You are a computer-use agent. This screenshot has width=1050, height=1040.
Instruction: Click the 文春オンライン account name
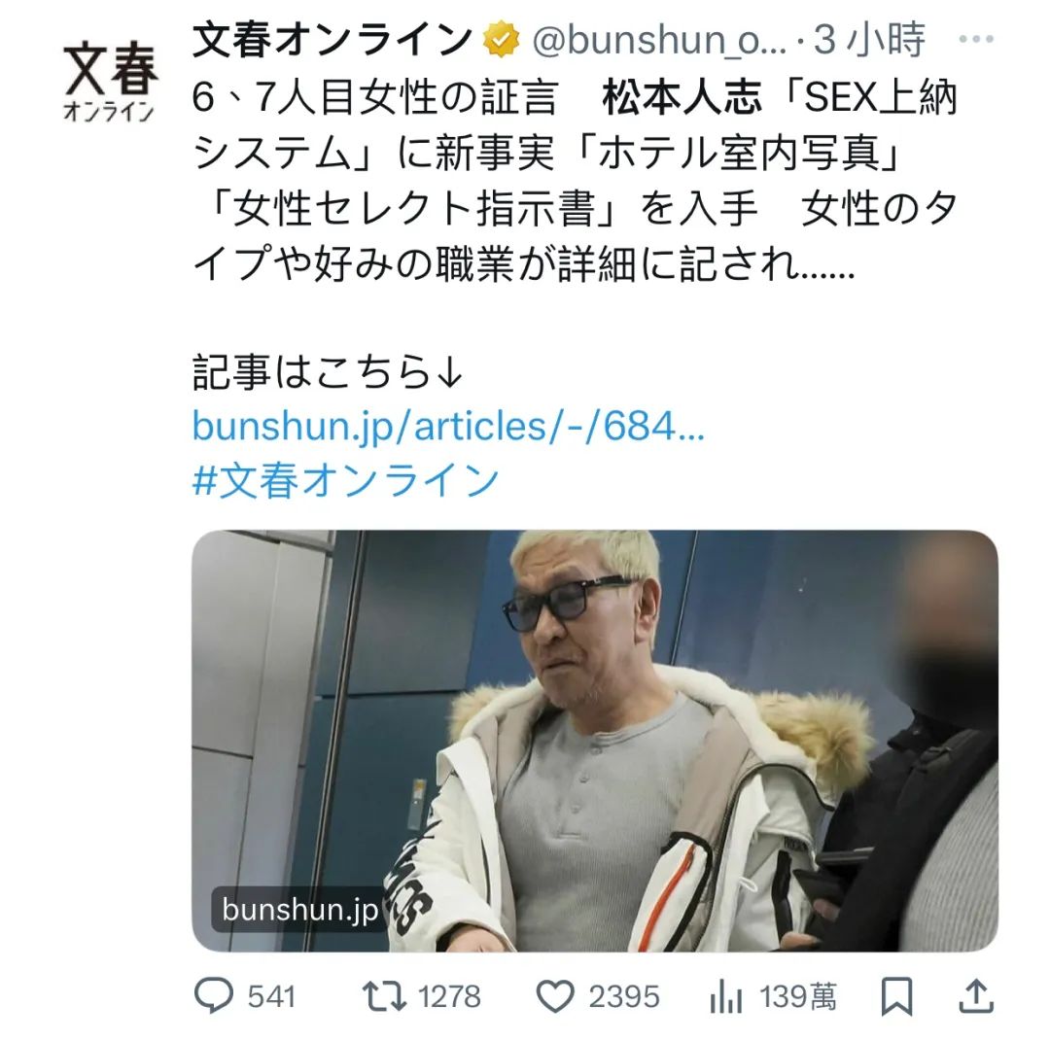pos(332,40)
